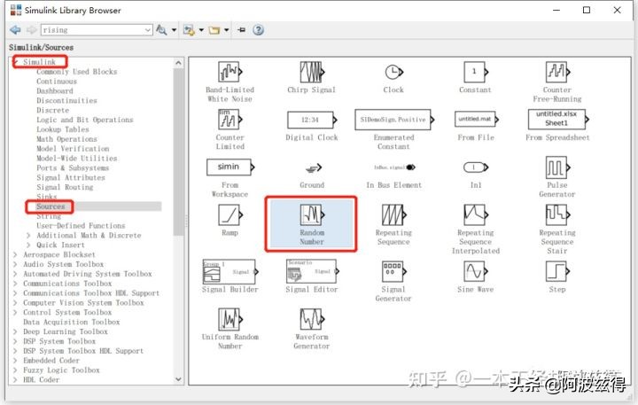The image size is (638, 405).
Task: Expand the Quick Insert node
Action: [x=28, y=245]
